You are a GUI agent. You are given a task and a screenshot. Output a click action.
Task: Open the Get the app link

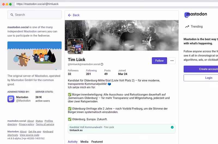(35, 132)
